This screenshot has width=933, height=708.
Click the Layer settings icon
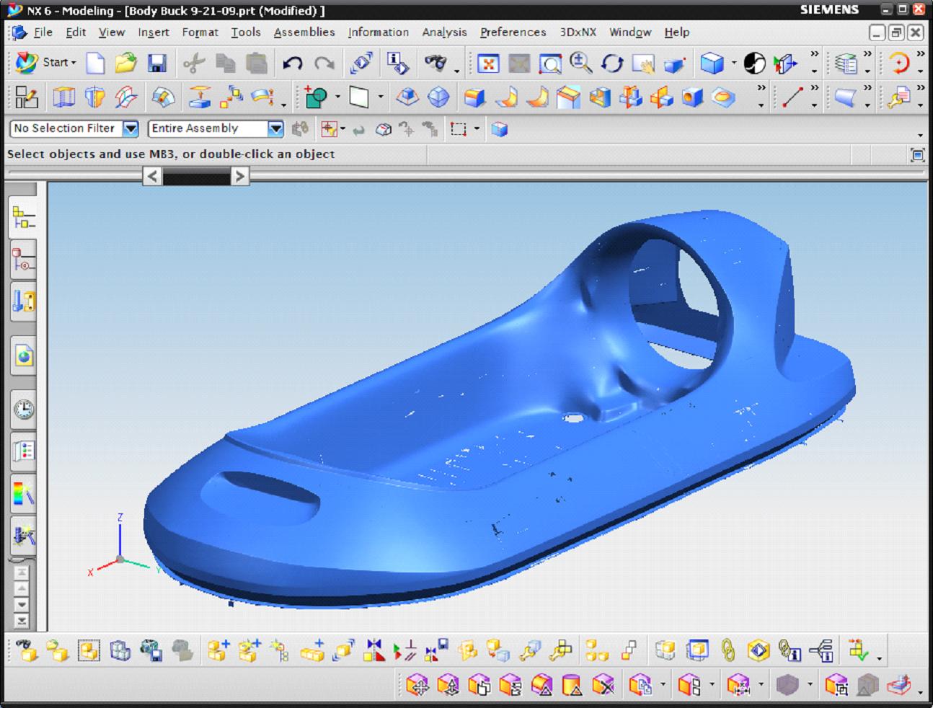(x=846, y=63)
